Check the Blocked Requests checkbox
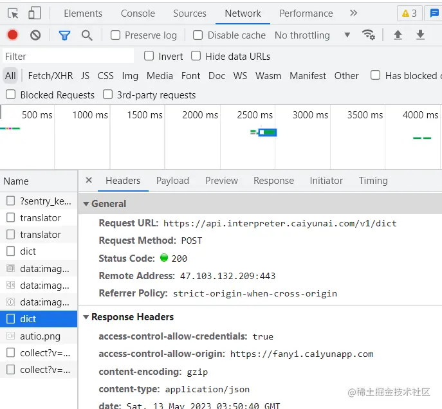The image size is (442, 409). coord(11,95)
